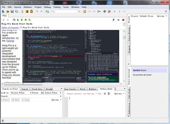The image size is (170, 124).
Task: Go to Help home with the house icon
Action: [26, 20]
